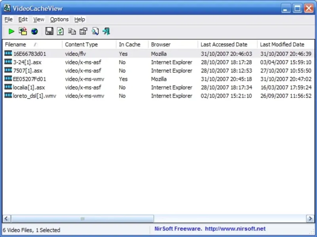Click the horizontal scrollbar thumb
317x237 pixels.
(x=82, y=219)
